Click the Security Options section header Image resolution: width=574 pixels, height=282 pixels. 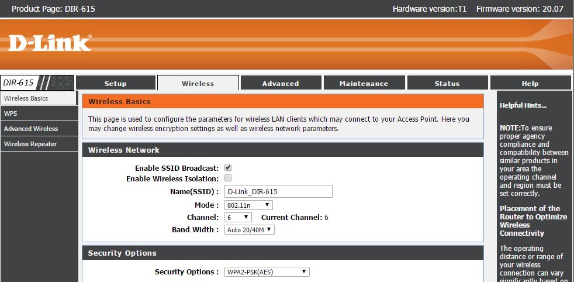click(282, 253)
